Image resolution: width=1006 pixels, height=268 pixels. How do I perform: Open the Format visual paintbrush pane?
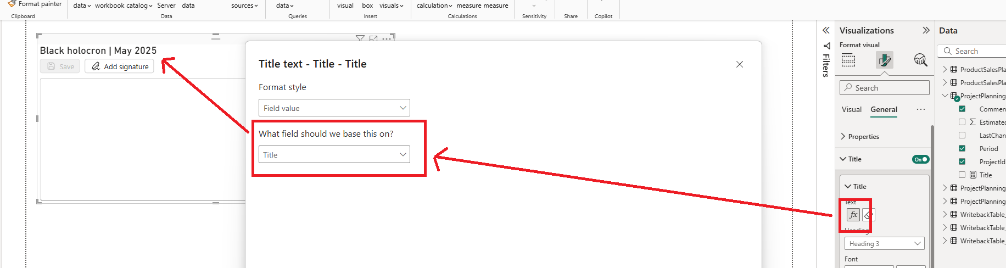884,60
